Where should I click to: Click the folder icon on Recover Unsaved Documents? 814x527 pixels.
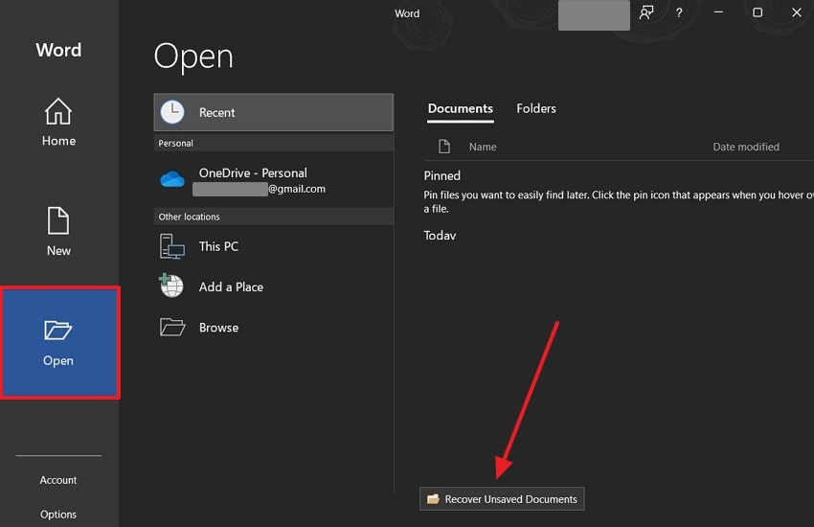[x=433, y=499]
